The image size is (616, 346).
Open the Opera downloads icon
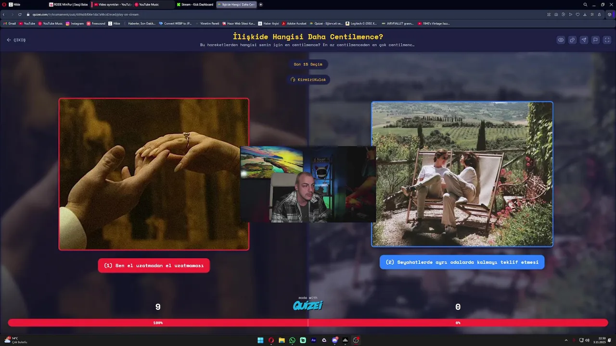point(585,14)
